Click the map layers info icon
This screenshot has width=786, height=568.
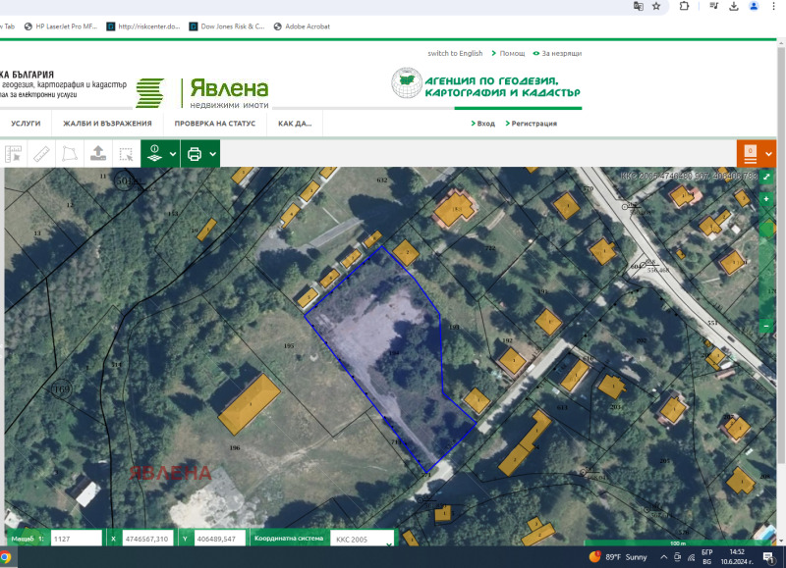click(154, 153)
